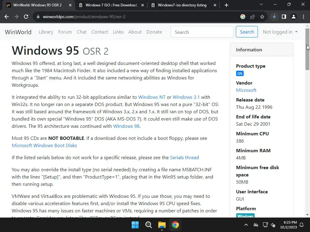The image size is (310, 232).
Task: Select the end of life date Sat Dec 29 2001
Action: click(x=253, y=124)
